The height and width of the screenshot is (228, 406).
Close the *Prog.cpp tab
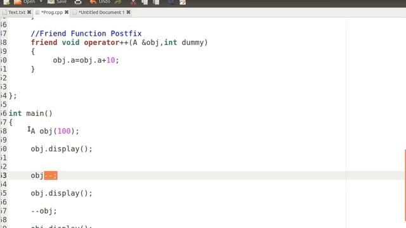[x=67, y=12]
